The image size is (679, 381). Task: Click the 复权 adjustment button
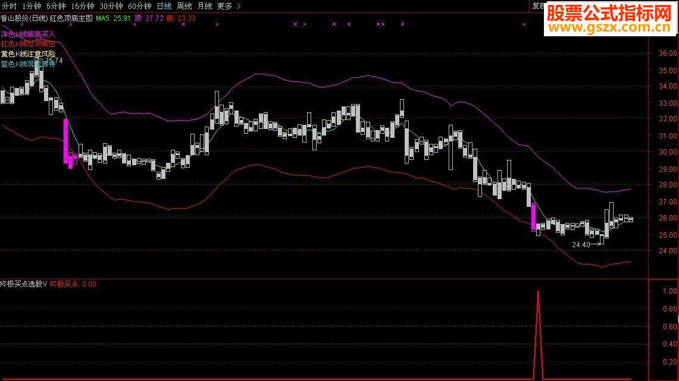coord(538,5)
